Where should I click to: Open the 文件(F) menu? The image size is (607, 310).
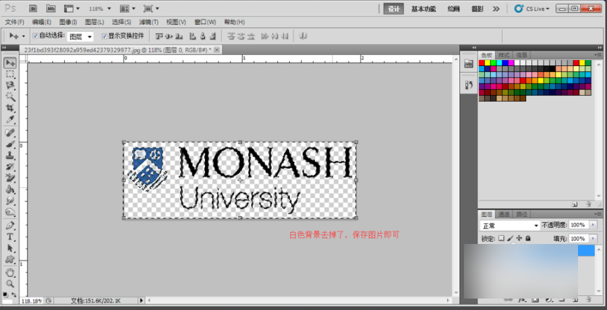(x=14, y=22)
